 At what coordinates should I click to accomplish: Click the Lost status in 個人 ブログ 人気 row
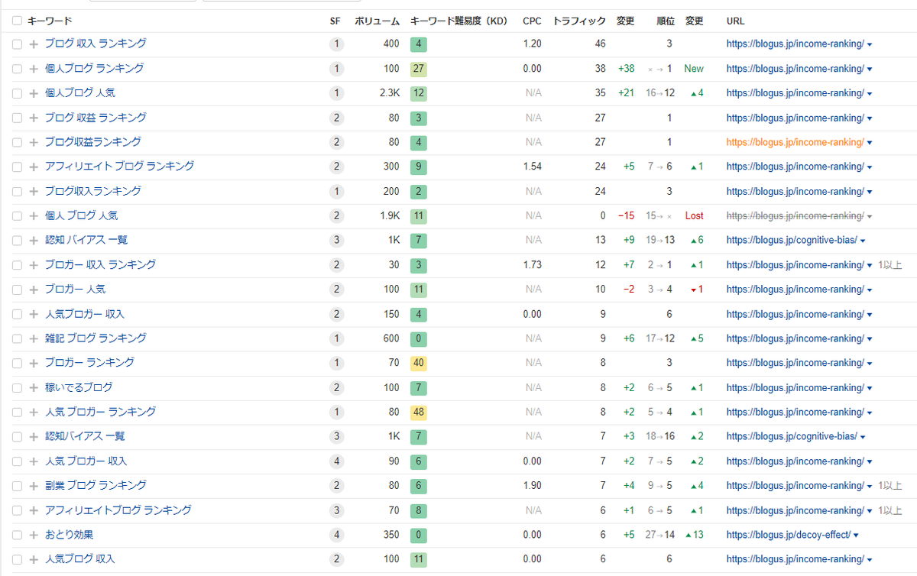pyautogui.click(x=694, y=216)
